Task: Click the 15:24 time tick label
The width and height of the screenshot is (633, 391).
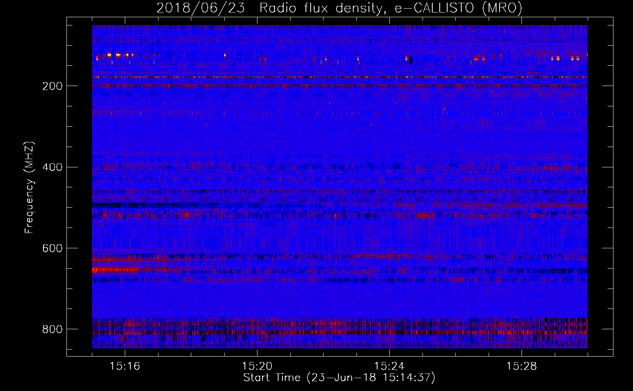Action: point(389,366)
